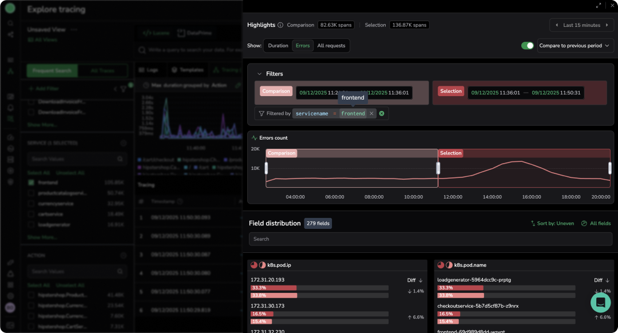Click the All fields button

pyautogui.click(x=596, y=223)
